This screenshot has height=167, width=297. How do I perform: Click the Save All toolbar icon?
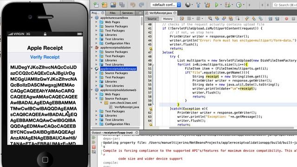[x=122, y=5]
